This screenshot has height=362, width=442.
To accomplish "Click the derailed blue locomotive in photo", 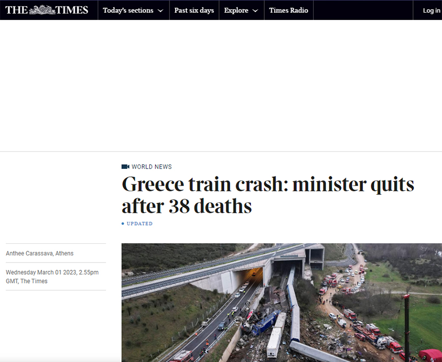I will coord(265,322).
